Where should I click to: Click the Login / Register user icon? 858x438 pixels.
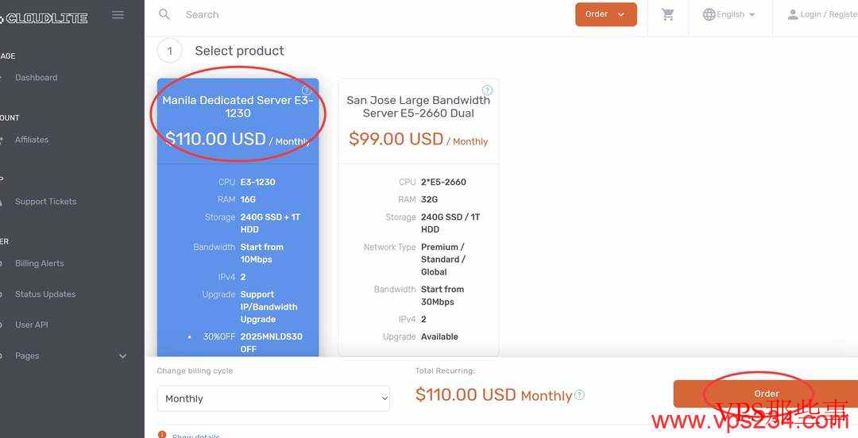[792, 14]
